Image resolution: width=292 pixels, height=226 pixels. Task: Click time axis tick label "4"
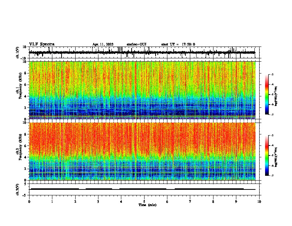(121, 202)
